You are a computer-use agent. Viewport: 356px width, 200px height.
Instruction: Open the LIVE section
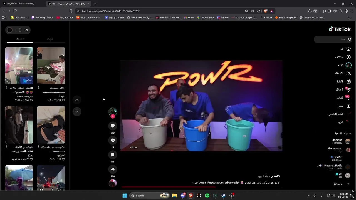344,81
